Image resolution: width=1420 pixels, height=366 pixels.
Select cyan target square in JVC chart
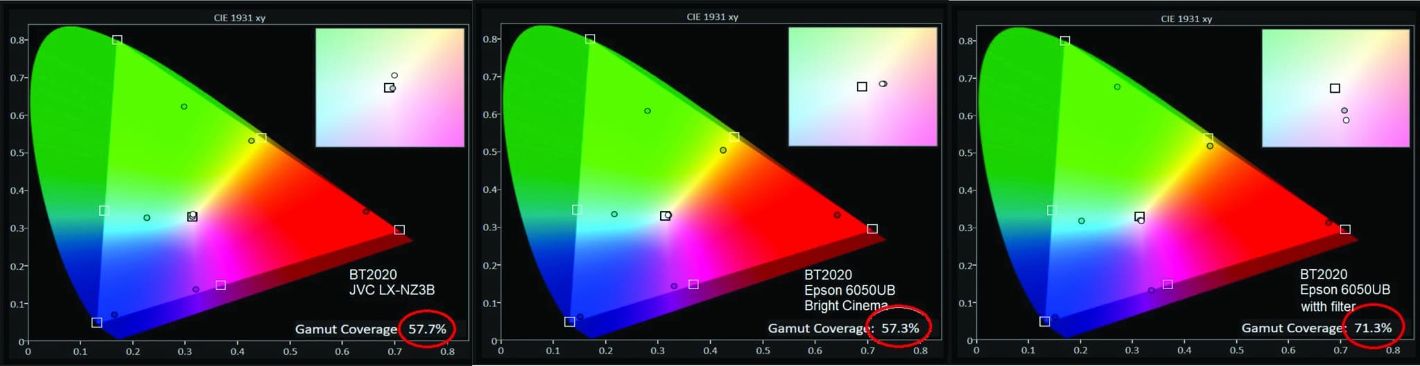(104, 210)
